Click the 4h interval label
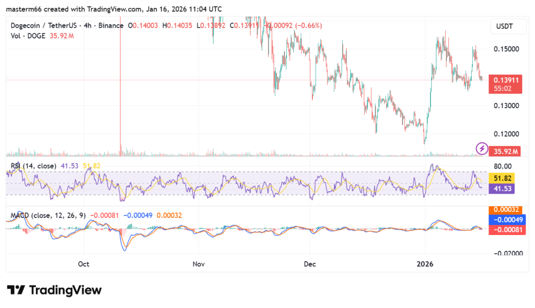The height and width of the screenshot is (308, 535). click(87, 26)
